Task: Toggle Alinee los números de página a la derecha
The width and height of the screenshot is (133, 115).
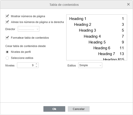Action: 7,22
